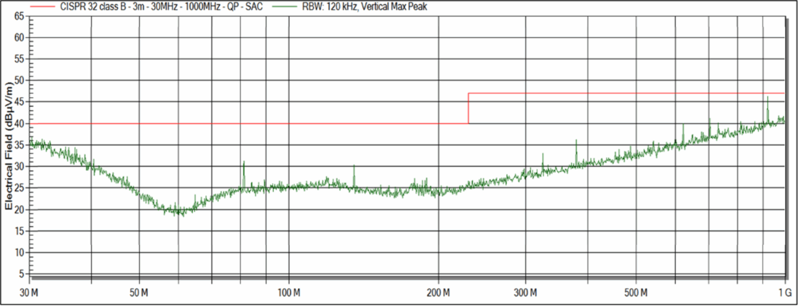Screen dimensions: 798x306
Task: Click the green trace spike between 100 M and 200 M
Action: [354, 168]
